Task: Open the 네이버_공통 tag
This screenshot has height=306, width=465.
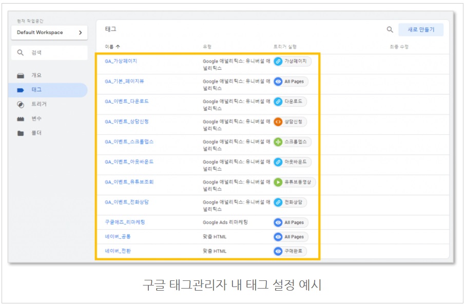Action: tap(118, 237)
